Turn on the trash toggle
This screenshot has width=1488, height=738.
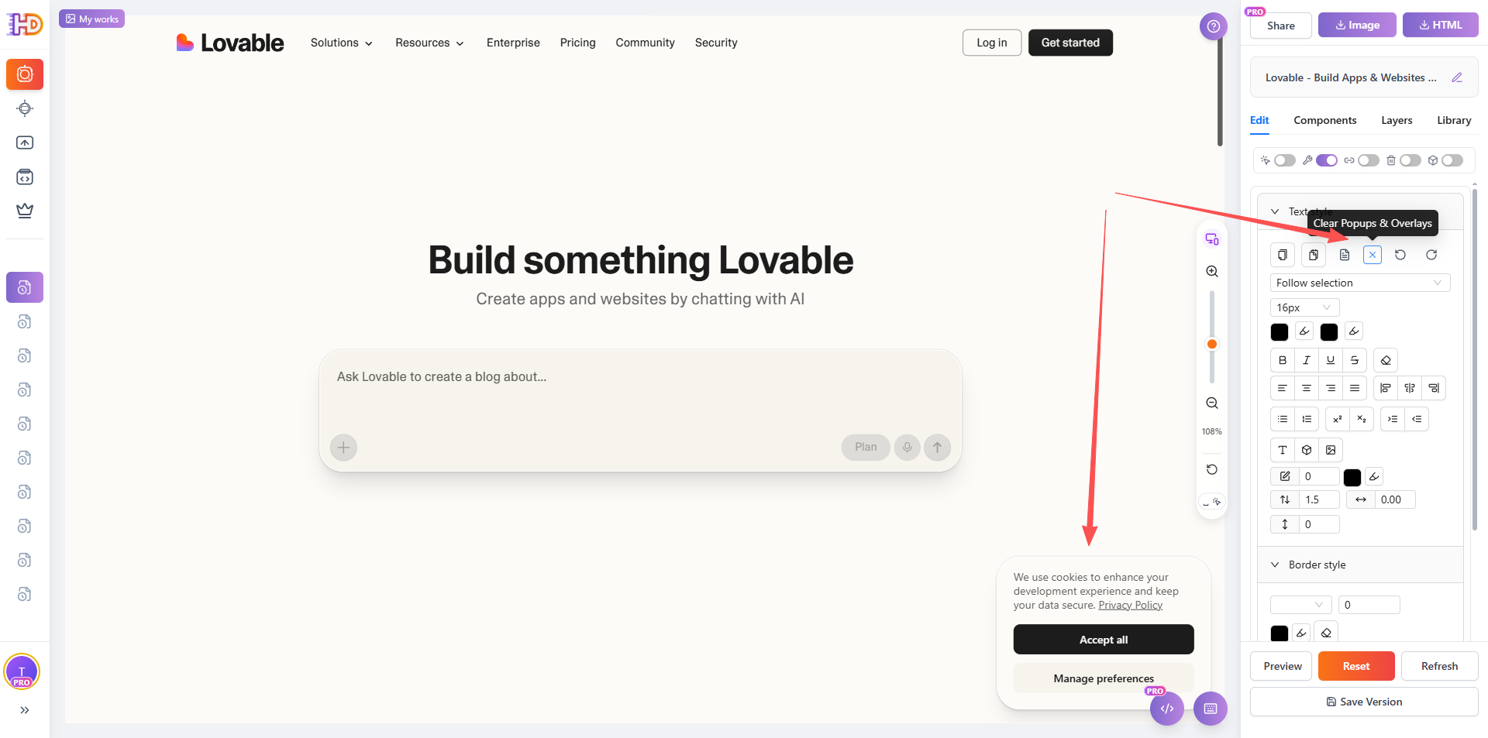tap(1410, 160)
